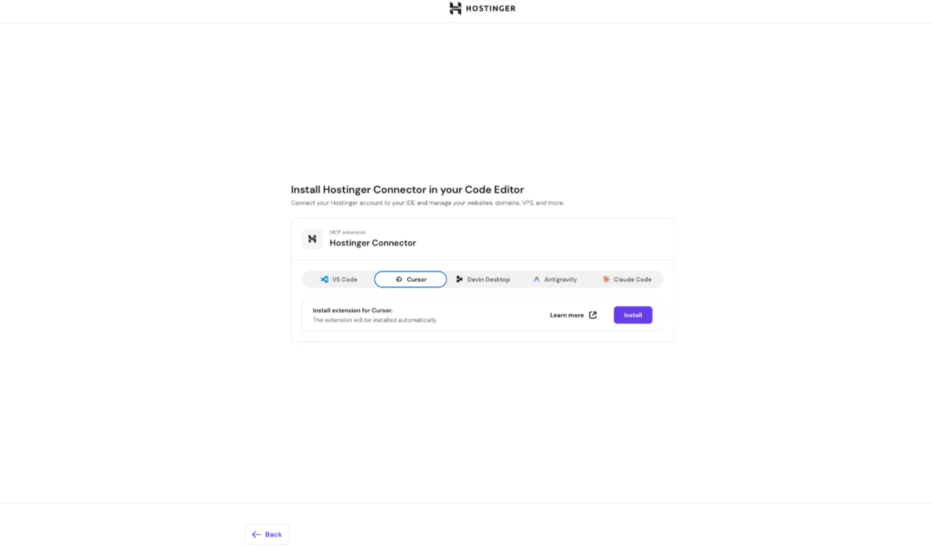Click the Claude Code starburst icon
Screen dimensions: 931x547
coord(606,279)
